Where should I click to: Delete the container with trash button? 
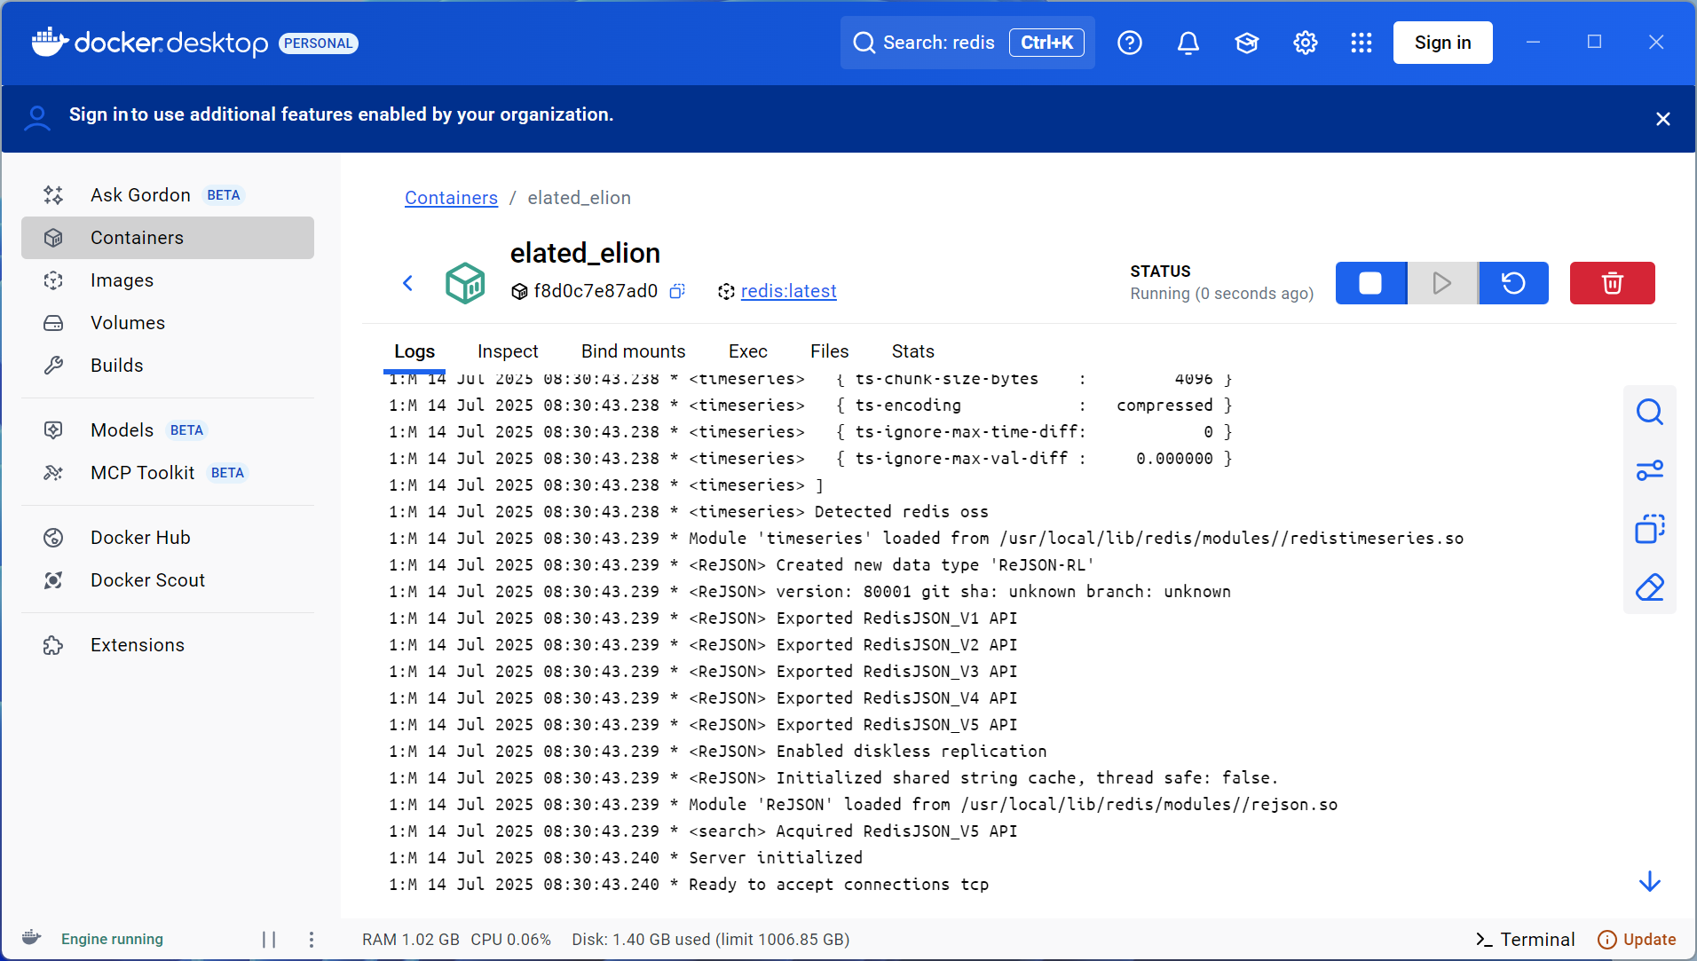(1613, 283)
